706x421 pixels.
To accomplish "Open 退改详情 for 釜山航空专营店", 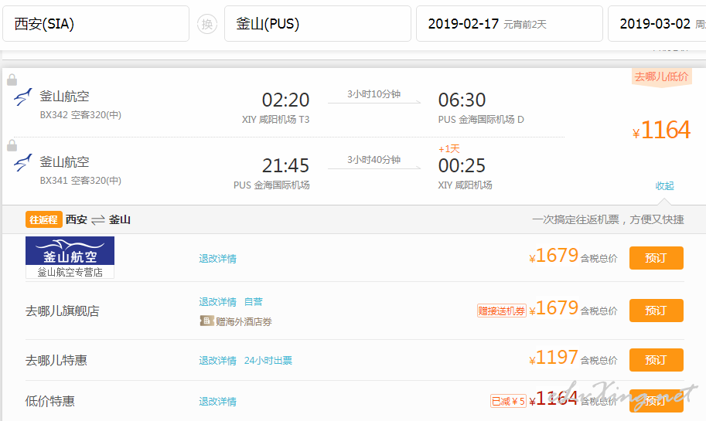I will coord(218,259).
